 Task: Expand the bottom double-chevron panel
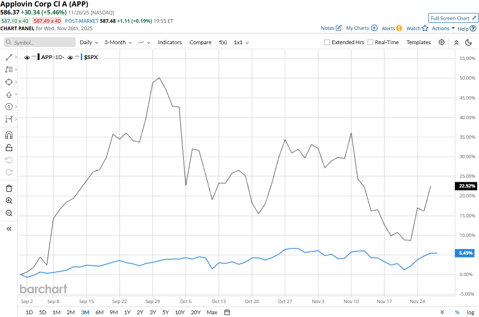pyautogui.click(x=442, y=312)
